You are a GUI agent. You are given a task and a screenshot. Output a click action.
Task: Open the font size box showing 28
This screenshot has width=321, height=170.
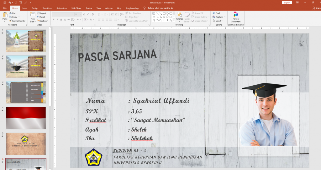(78, 14)
